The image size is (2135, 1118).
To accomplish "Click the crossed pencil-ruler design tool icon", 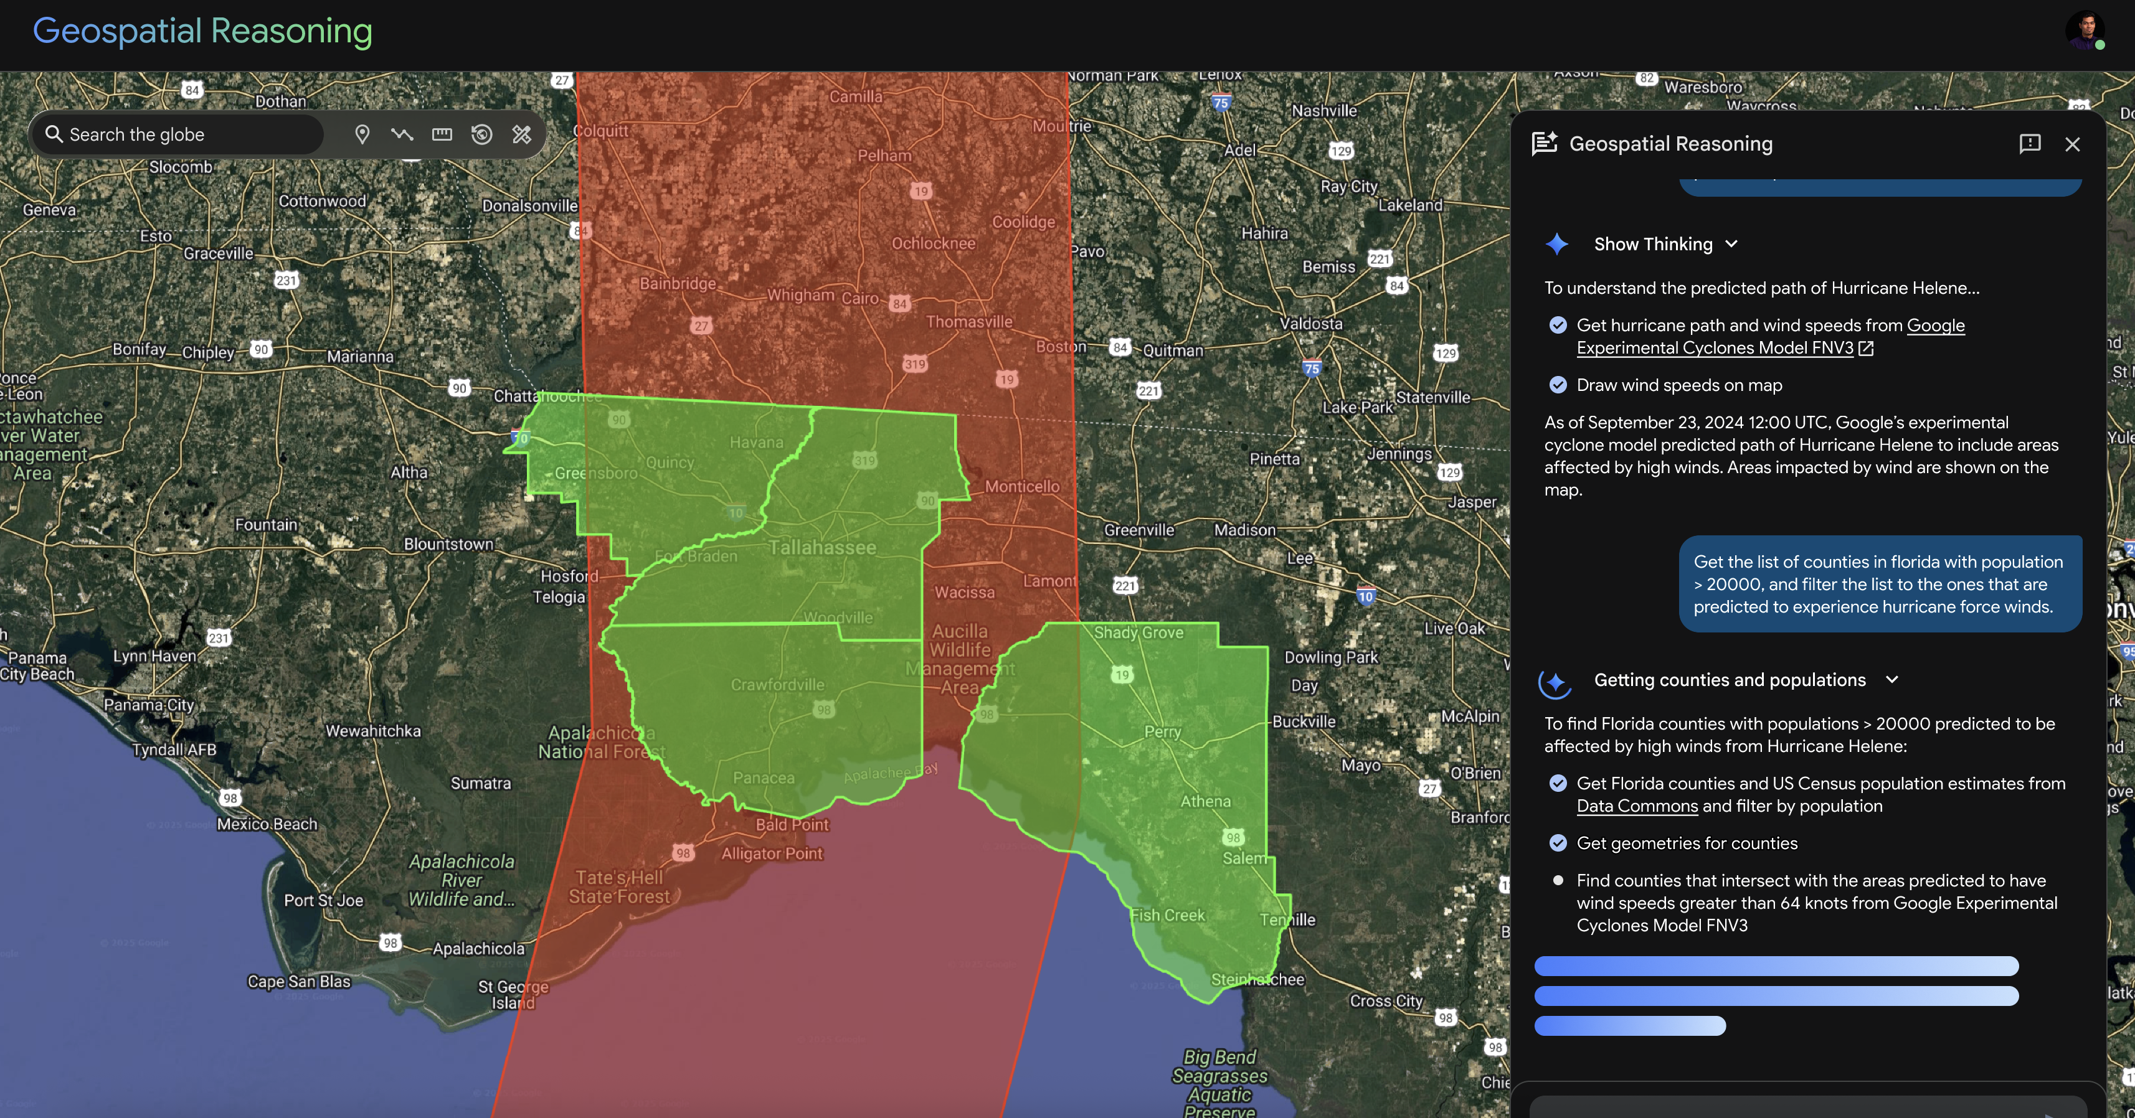I will coord(521,134).
